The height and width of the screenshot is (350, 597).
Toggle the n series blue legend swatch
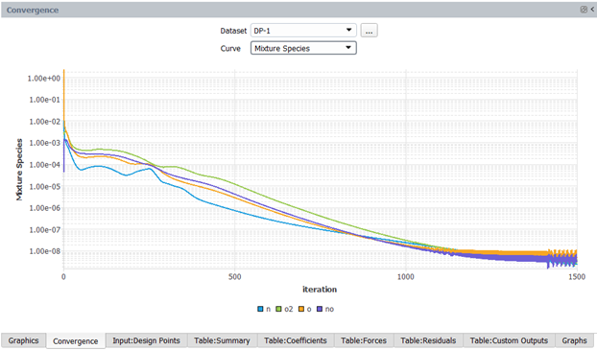pyautogui.click(x=260, y=309)
